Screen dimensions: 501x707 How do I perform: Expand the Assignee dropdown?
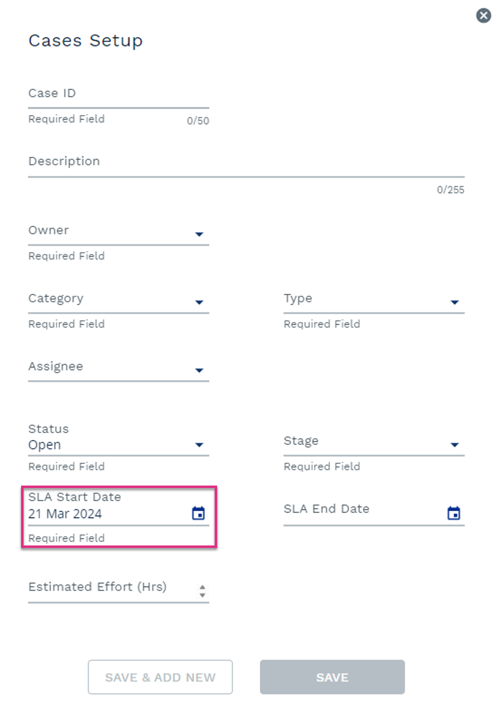[x=199, y=370]
